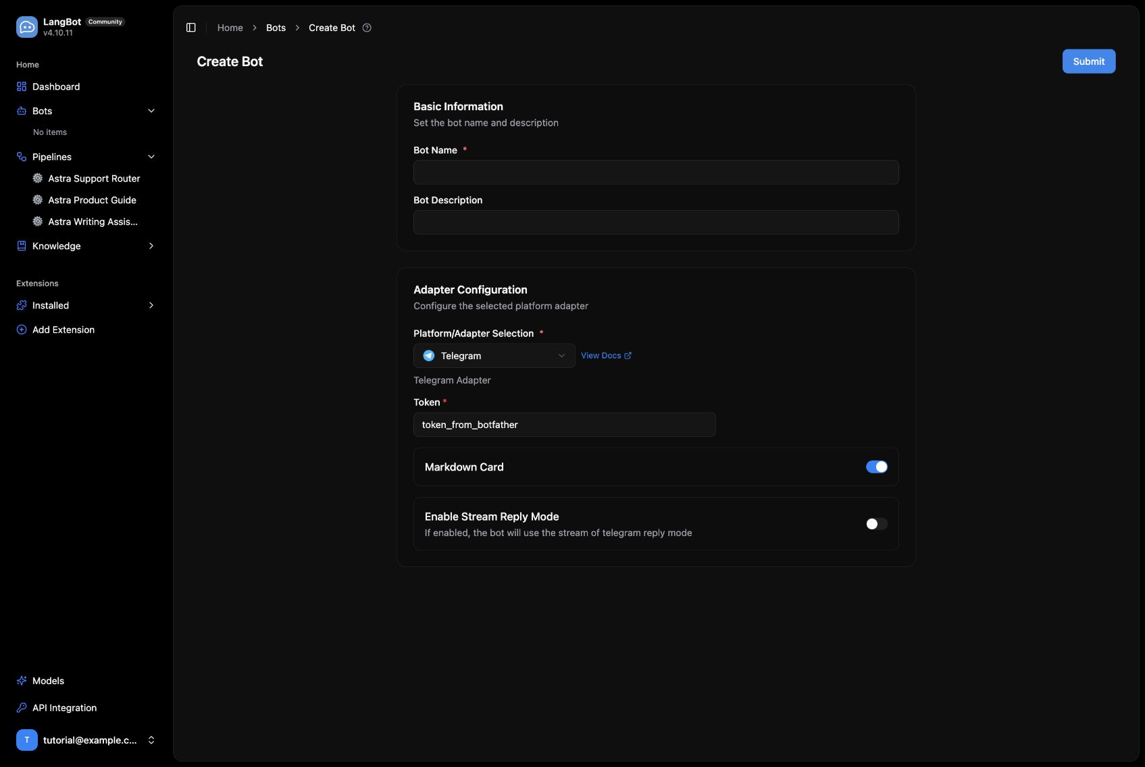Image resolution: width=1145 pixels, height=767 pixels.
Task: Select Add Extension in sidebar
Action: point(86,329)
